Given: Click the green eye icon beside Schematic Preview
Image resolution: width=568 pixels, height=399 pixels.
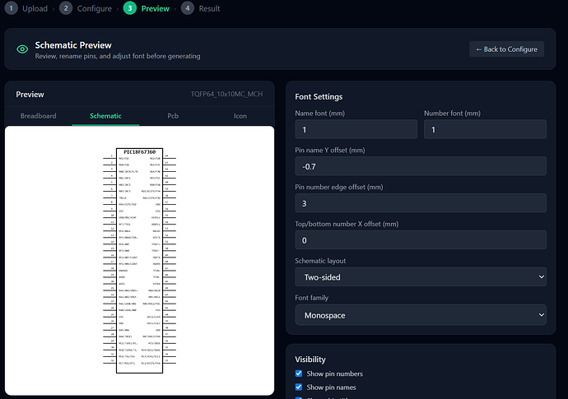Looking at the screenshot, I should point(22,49).
